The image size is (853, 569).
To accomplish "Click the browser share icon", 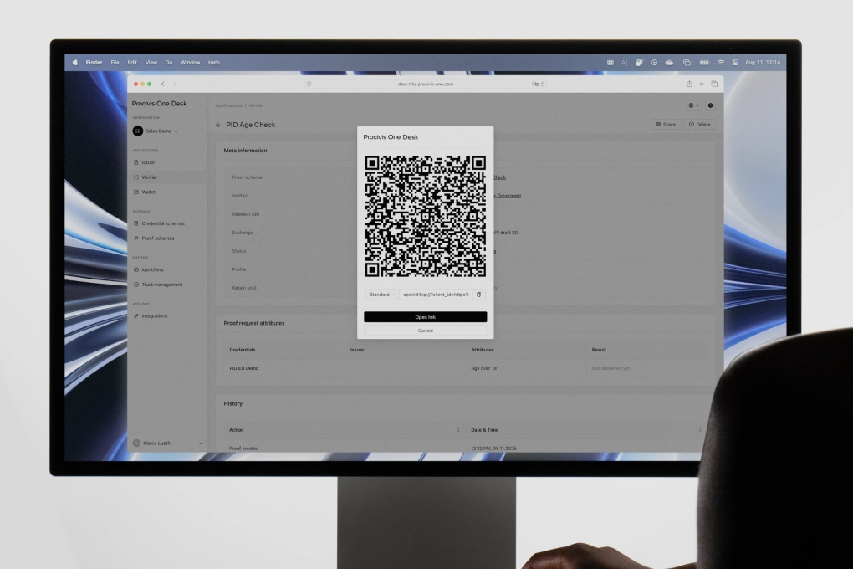I will tap(689, 84).
